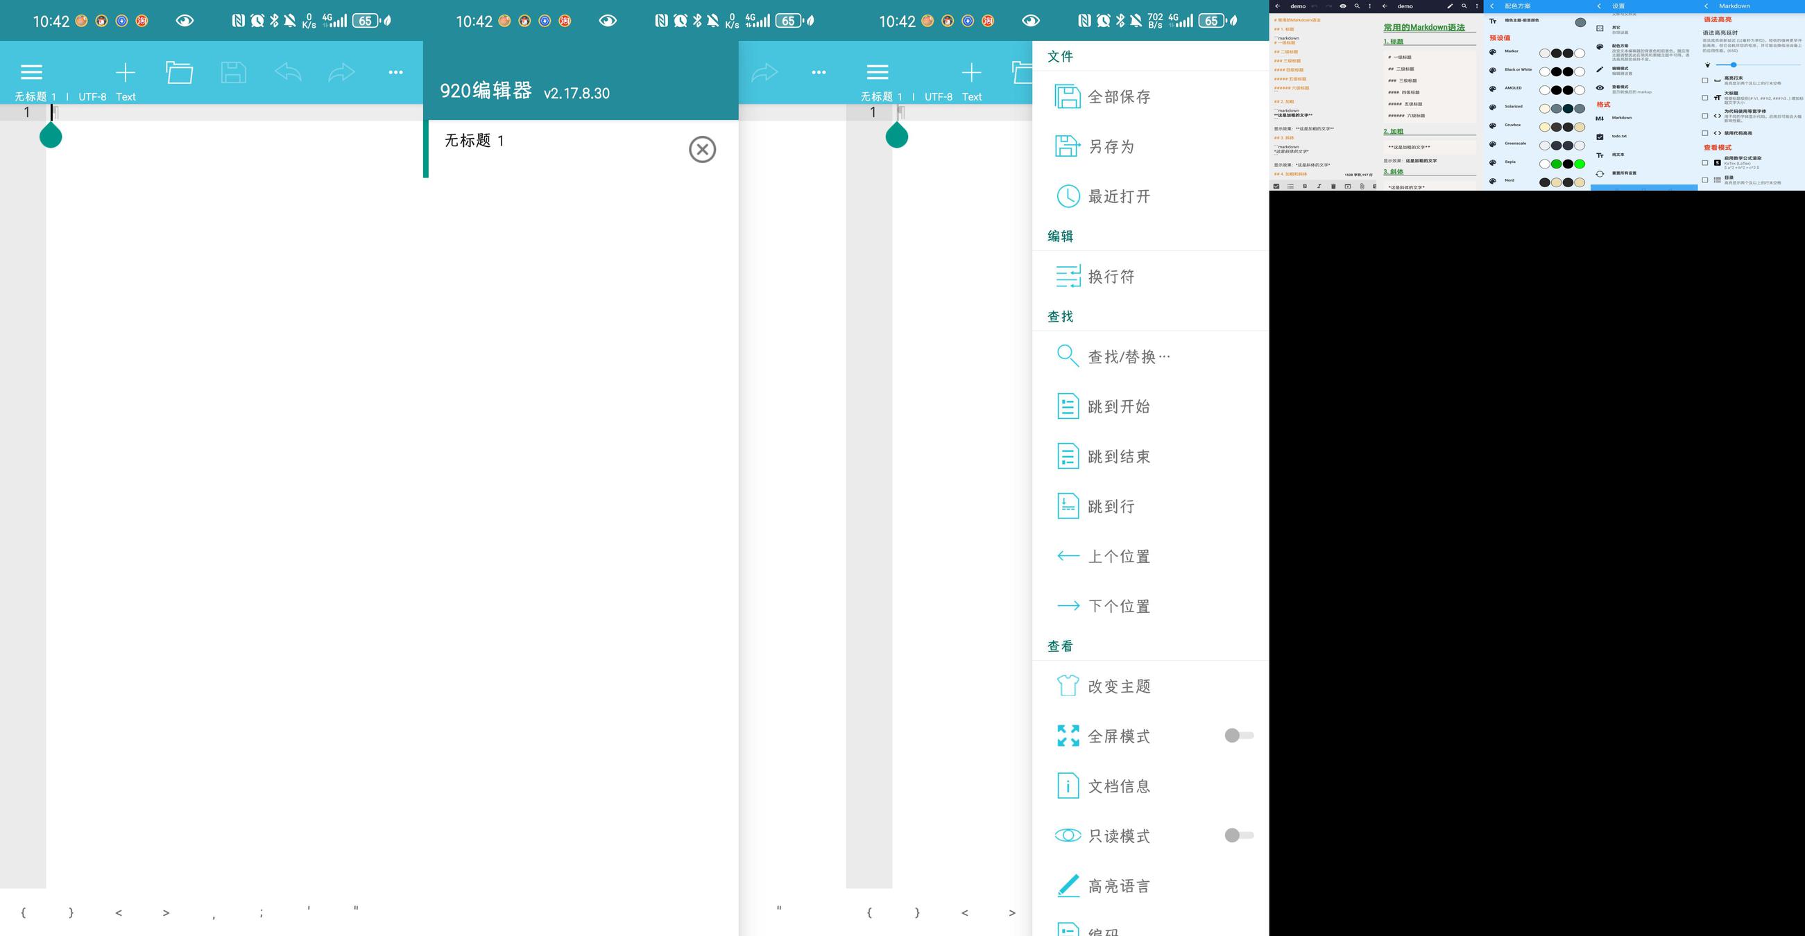Click UTF-8 label beside the open side menu

[939, 96]
